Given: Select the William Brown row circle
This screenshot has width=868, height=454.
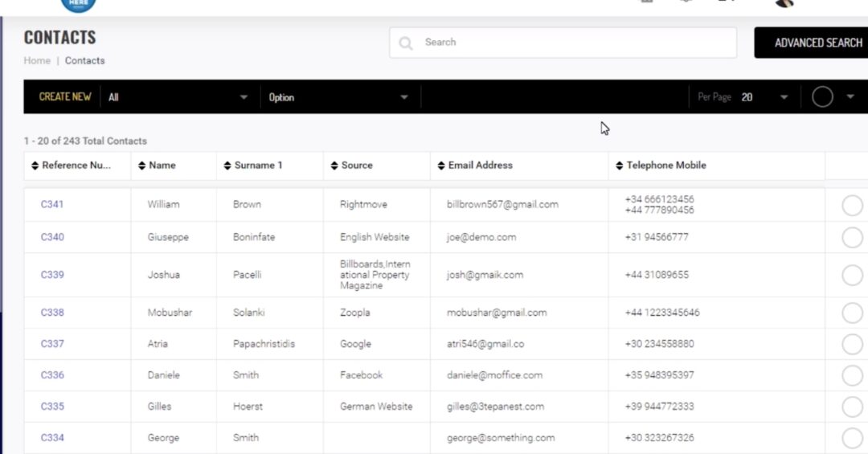Looking at the screenshot, I should pyautogui.click(x=852, y=206).
